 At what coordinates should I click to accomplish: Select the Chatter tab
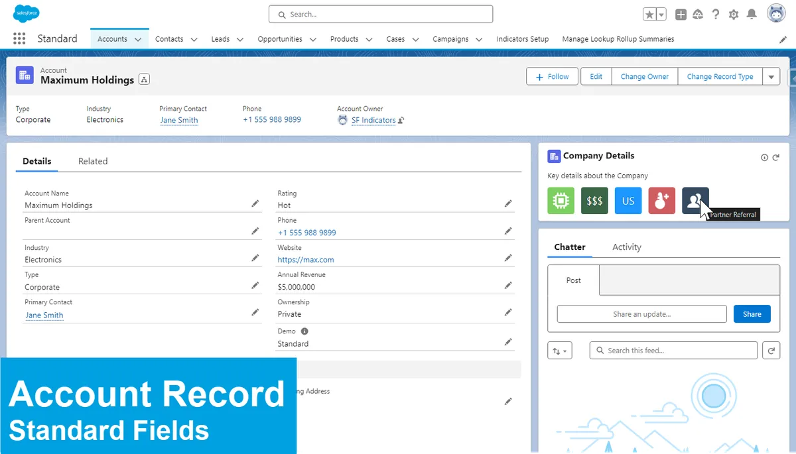pyautogui.click(x=570, y=247)
